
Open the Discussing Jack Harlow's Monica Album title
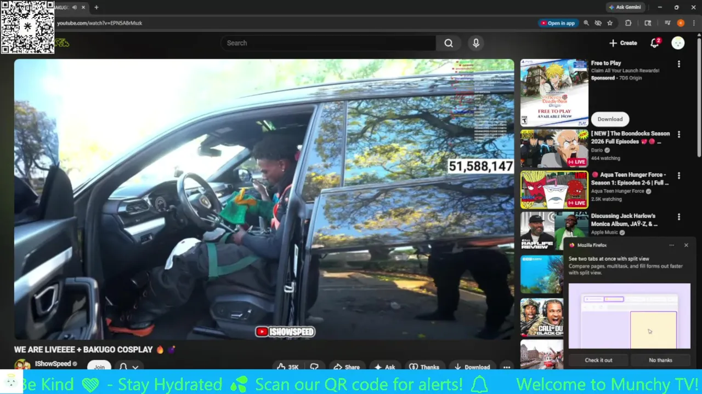point(624,219)
